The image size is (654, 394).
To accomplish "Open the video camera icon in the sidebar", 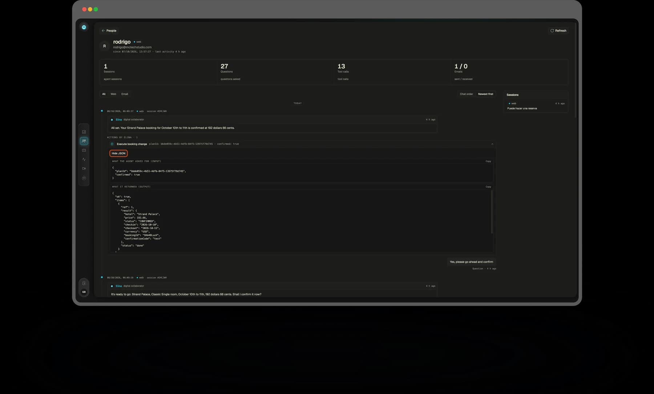I will point(84,168).
